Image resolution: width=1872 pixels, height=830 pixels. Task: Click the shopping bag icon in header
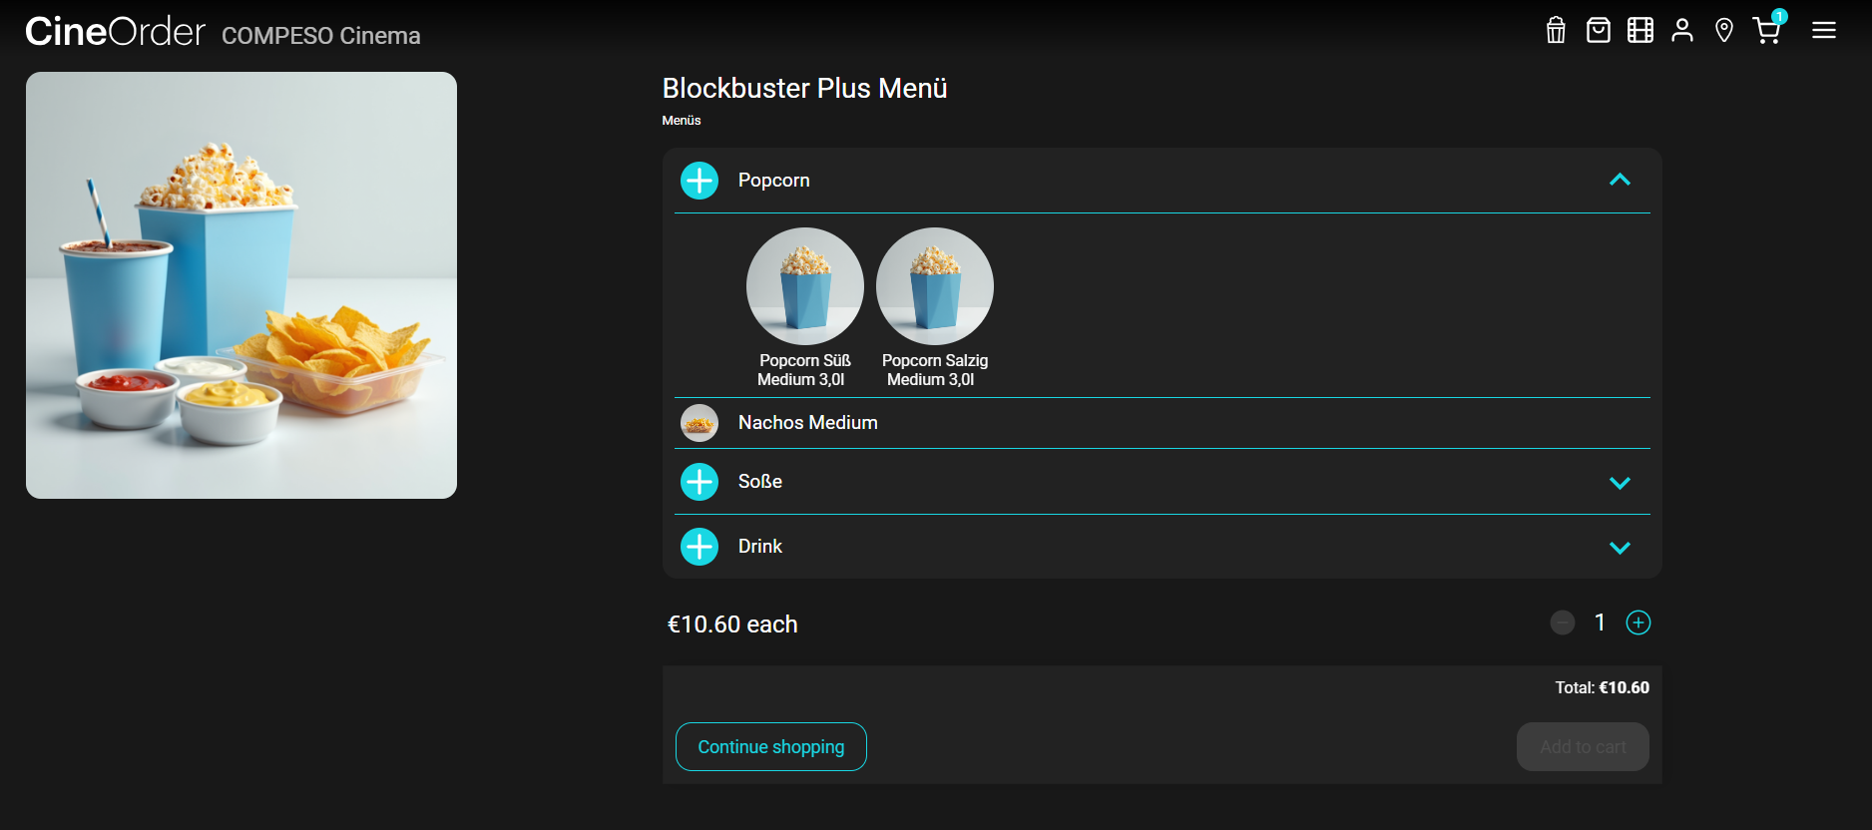tap(1599, 31)
